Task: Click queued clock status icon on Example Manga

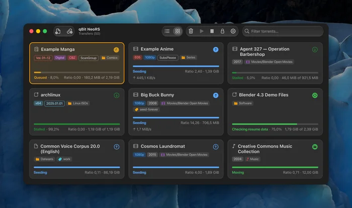Action: point(116,50)
